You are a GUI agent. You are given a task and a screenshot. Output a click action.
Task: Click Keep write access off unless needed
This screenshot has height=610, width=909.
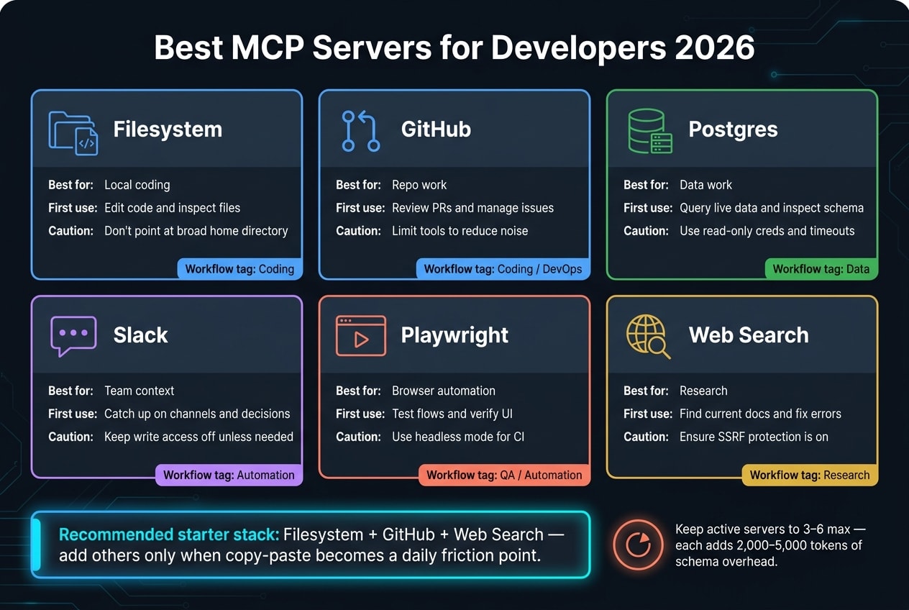(199, 437)
